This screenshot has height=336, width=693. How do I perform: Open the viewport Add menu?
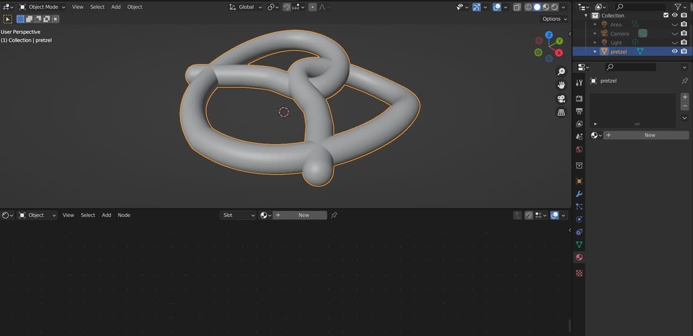[116, 7]
